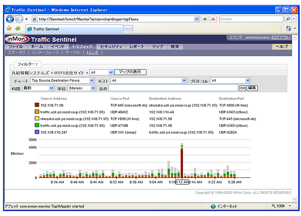This screenshot has height=216, width=301.
Task: Click the green legend swatch for UDP:47188 flow
Action: click(37, 125)
